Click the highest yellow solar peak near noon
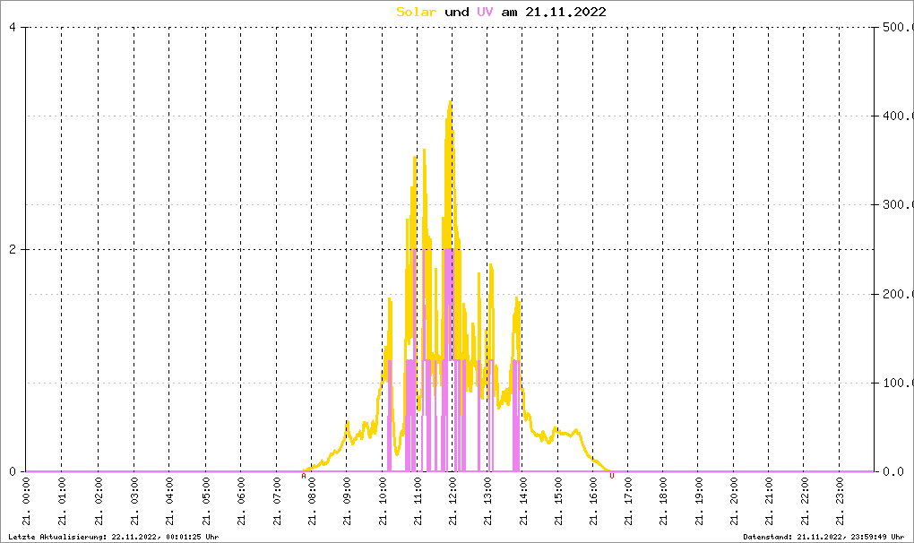This screenshot has width=914, height=543. (x=450, y=102)
